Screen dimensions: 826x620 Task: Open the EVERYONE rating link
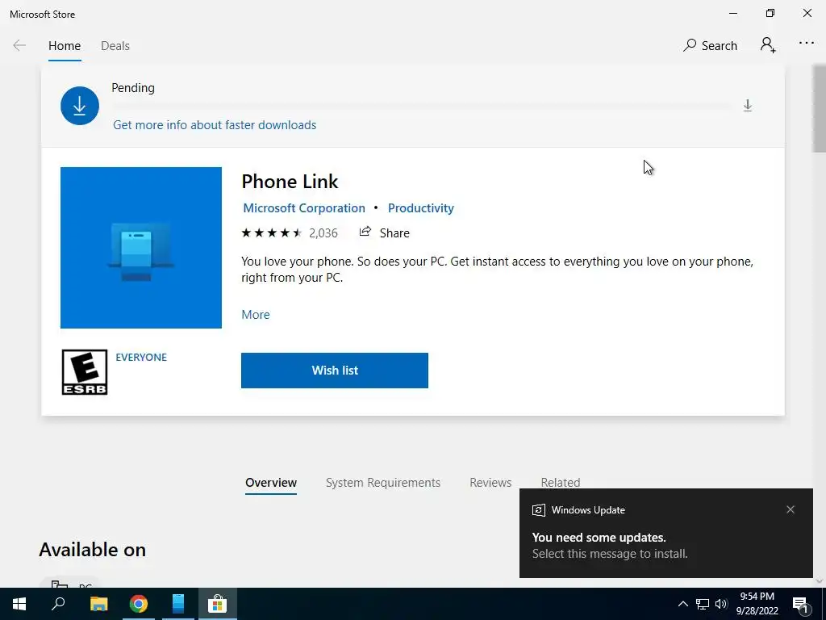click(x=141, y=357)
